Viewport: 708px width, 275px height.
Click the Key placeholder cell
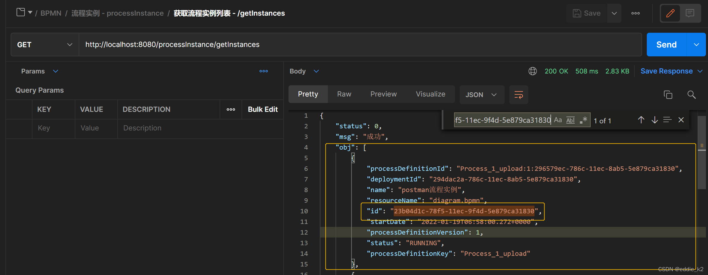click(54, 128)
